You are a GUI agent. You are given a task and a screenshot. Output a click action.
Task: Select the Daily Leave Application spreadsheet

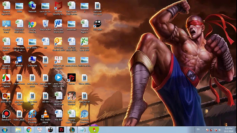click(x=71, y=8)
